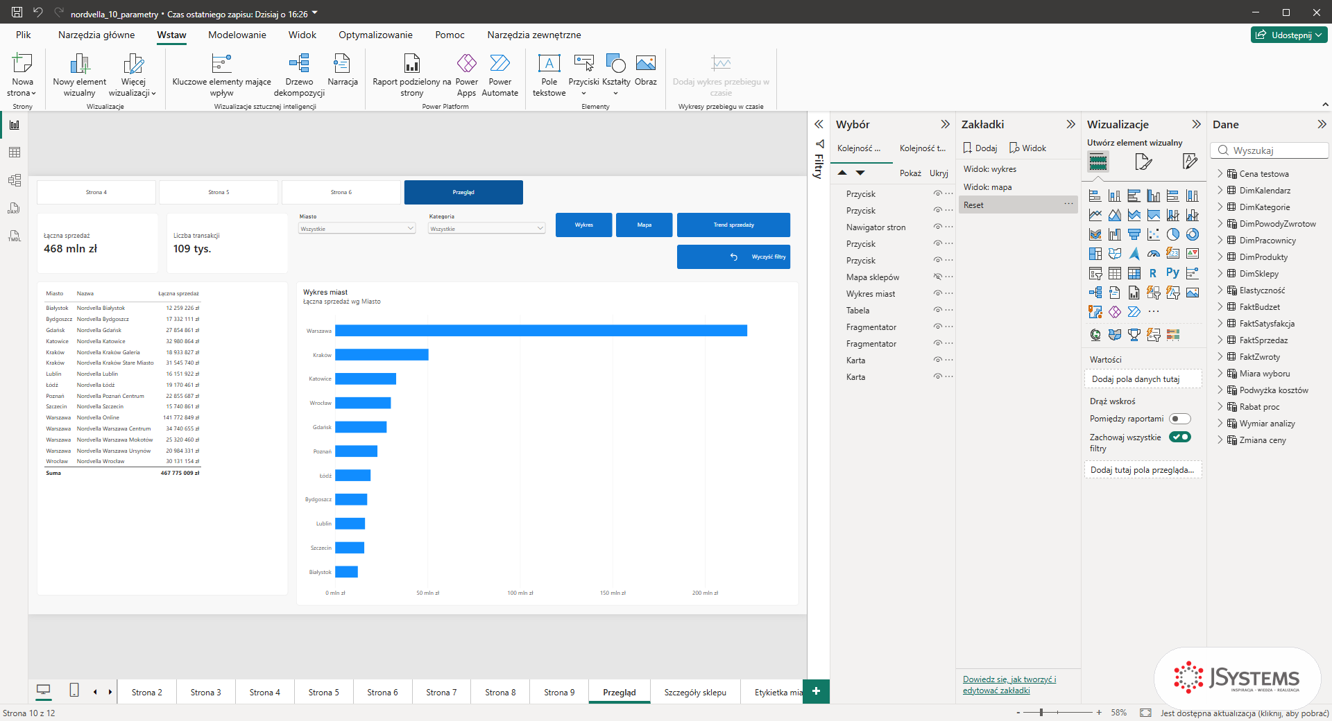Click the Trend sprzedaży button
The image size is (1332, 721).
[733, 225]
